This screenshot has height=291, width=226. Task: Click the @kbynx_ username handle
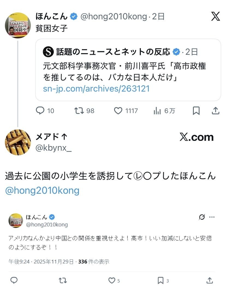tap(53, 148)
